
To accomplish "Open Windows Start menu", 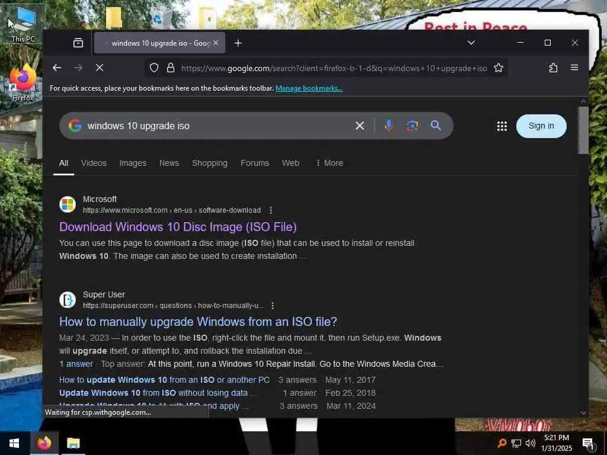I will point(14,443).
